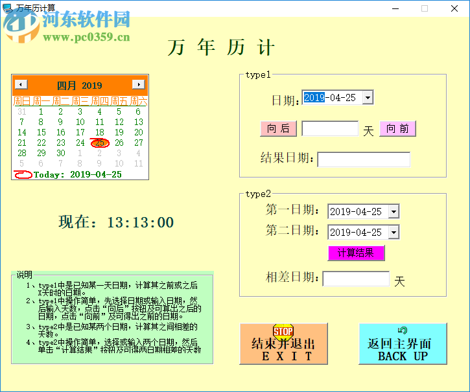Click the Today: 2019-04-25 link
The image size is (470, 392).
tap(78, 174)
